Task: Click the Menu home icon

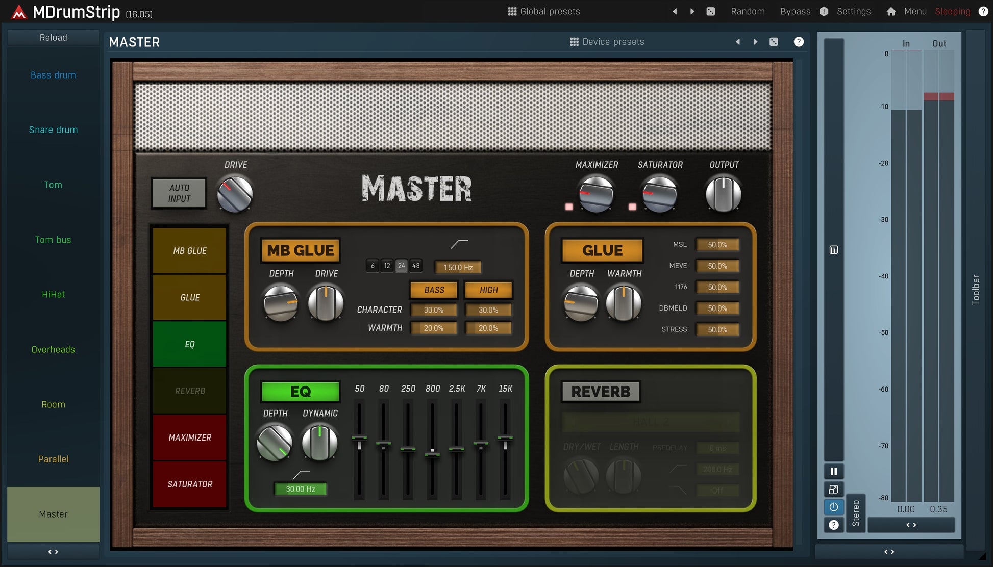Action: pyautogui.click(x=891, y=11)
